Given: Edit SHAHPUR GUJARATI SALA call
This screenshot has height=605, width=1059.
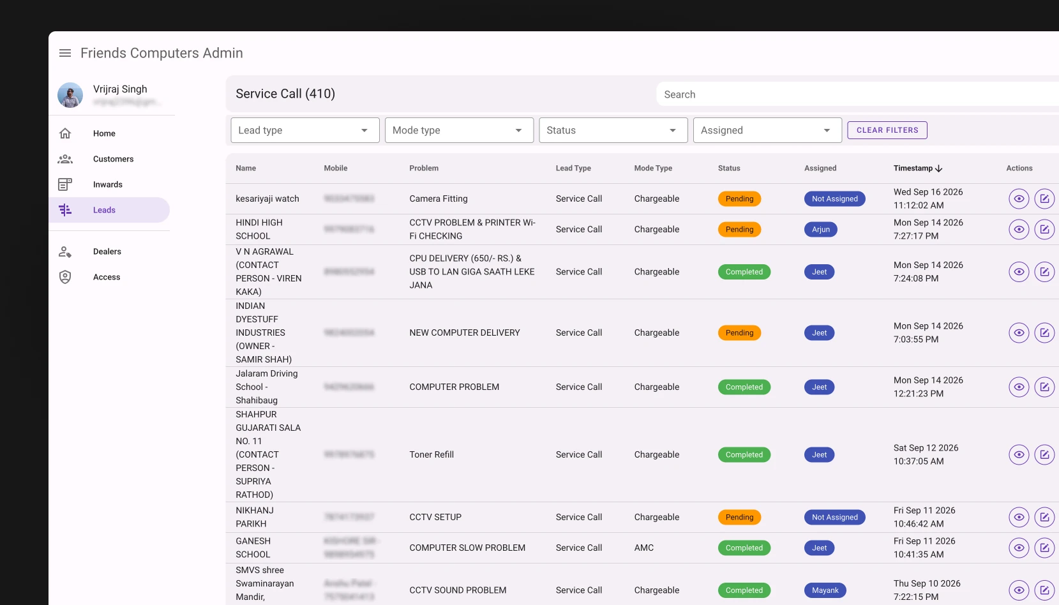Looking at the screenshot, I should click(x=1044, y=454).
